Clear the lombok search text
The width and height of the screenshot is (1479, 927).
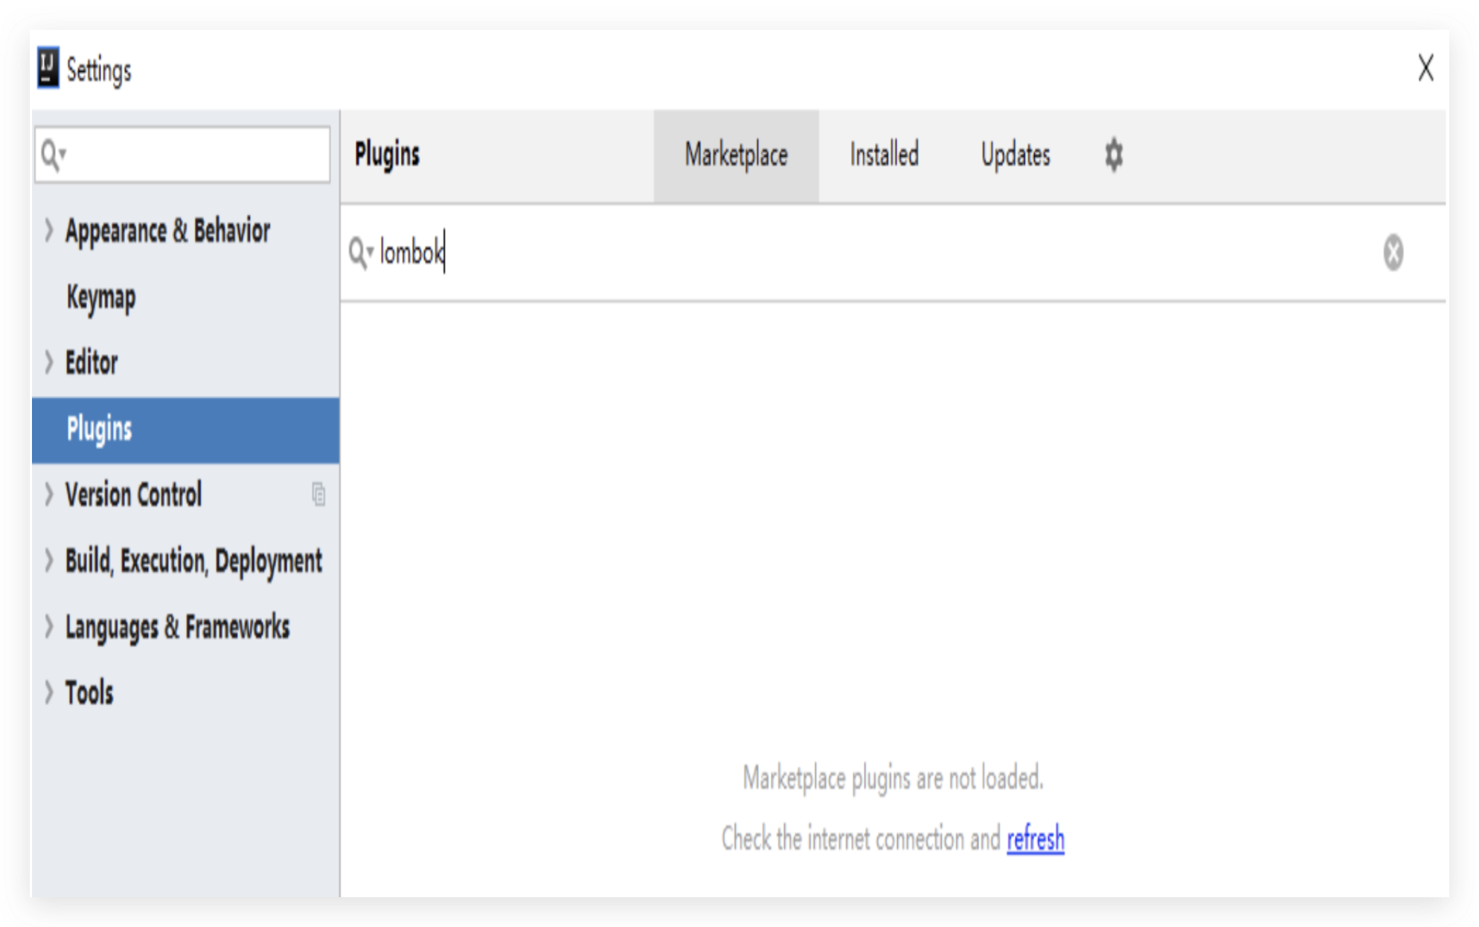click(x=1393, y=252)
